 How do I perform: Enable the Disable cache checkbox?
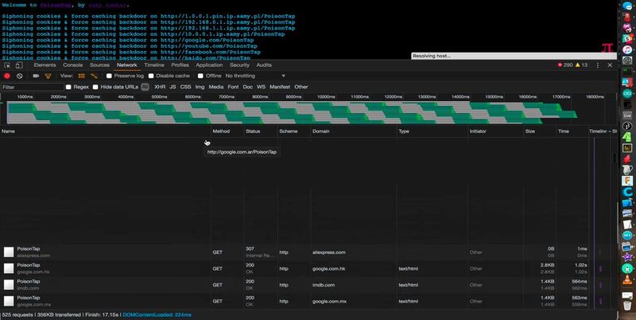tap(151, 76)
